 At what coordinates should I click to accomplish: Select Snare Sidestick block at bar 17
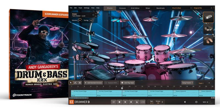[x=186, y=93]
